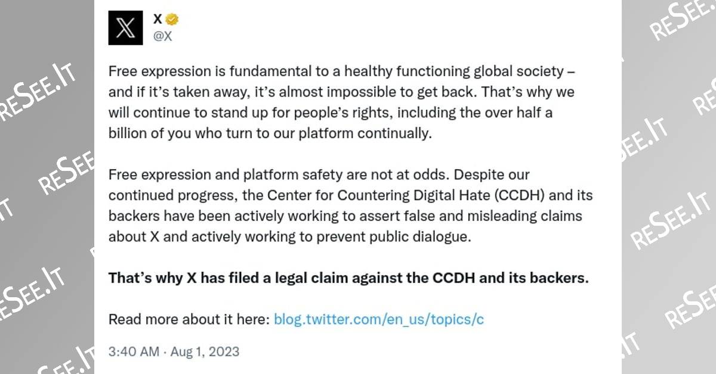Screen dimensions: 716x374
Task: Click the @X account handle
Action: (163, 36)
